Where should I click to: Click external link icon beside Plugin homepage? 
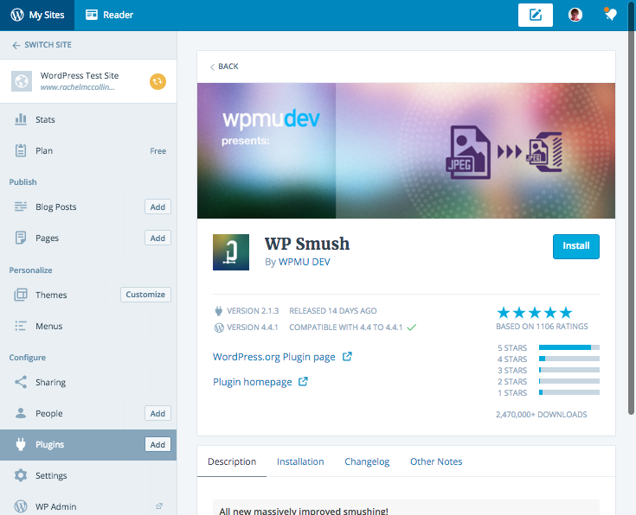(x=304, y=382)
